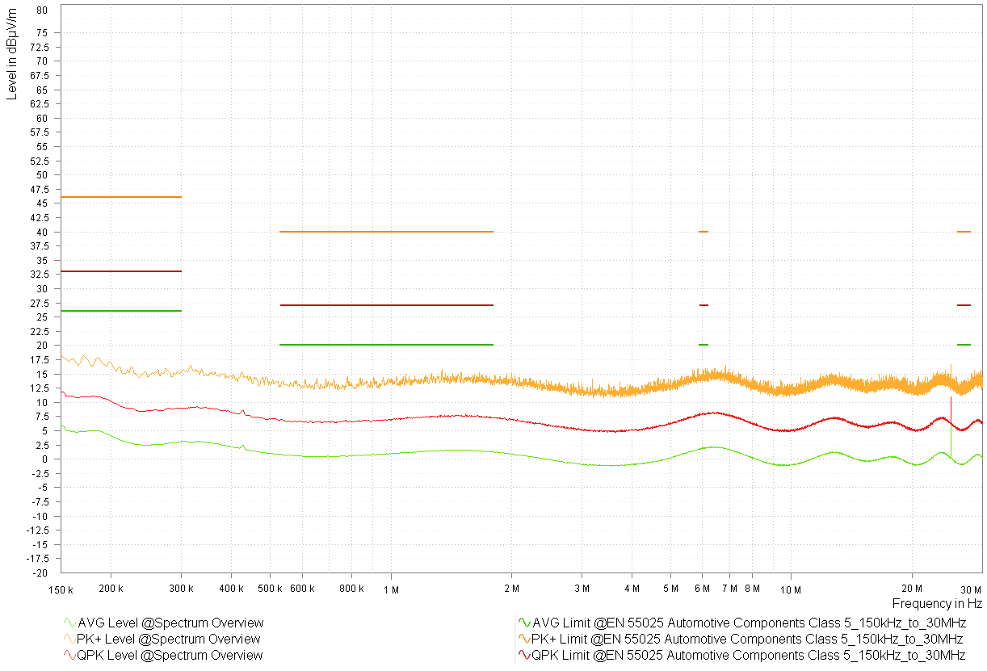Click the orange PK+ limit segment near 6 M

(x=703, y=232)
